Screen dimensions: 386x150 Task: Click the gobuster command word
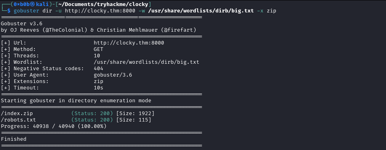pos(26,11)
